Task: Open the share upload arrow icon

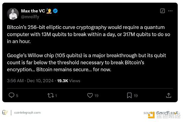Action: pos(169,95)
